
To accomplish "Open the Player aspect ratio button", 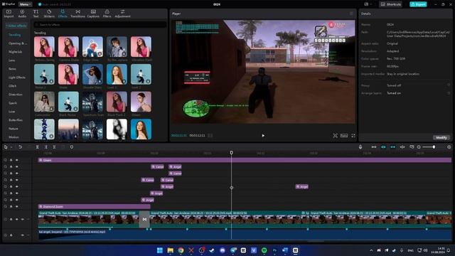I will (344, 136).
